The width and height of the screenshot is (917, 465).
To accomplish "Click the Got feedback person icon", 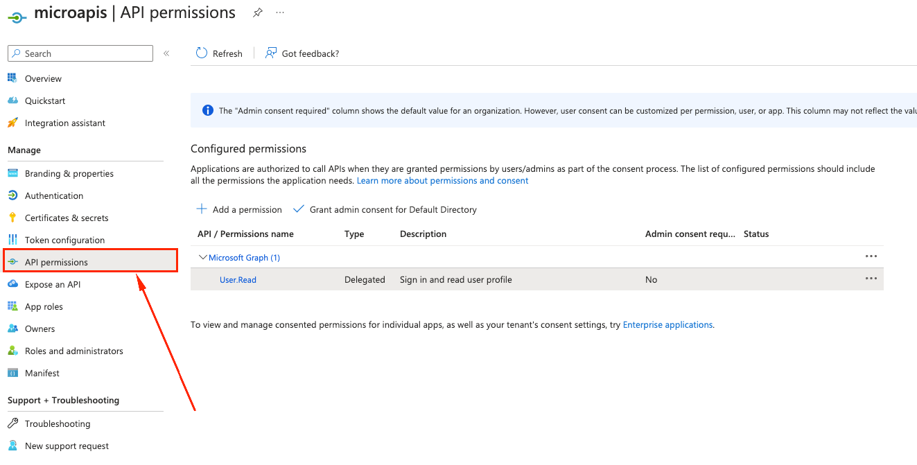I will [x=271, y=53].
